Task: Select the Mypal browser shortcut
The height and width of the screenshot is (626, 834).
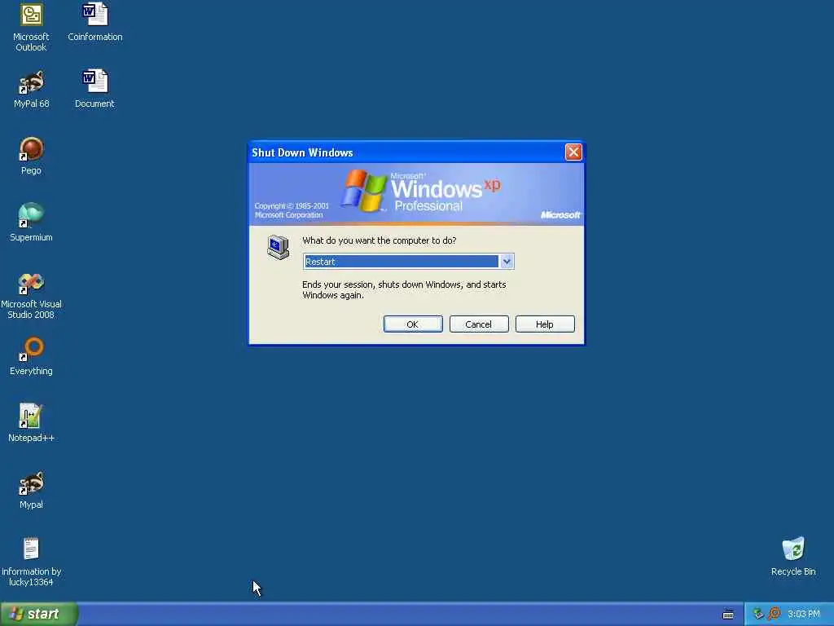Action: (x=31, y=490)
